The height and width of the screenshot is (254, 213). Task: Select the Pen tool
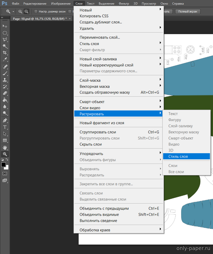[x=5, y=120]
